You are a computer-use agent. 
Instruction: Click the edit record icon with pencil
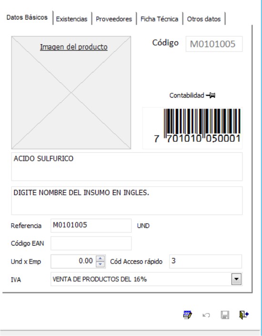pos(188,315)
